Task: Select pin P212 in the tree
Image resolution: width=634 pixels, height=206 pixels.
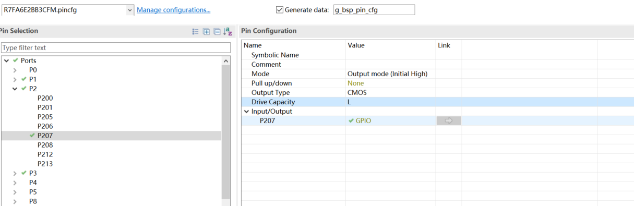Action: (x=45, y=154)
